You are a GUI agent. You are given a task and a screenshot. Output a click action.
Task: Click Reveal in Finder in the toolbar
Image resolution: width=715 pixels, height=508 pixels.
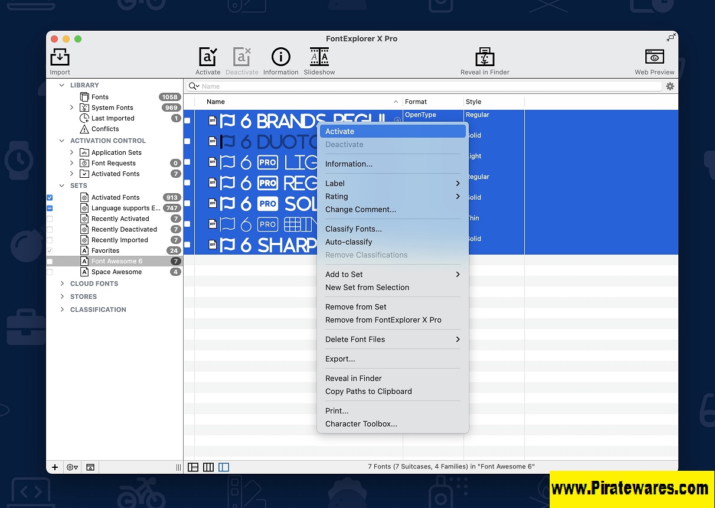click(485, 56)
